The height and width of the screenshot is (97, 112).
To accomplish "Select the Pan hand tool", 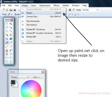I will 11,35.
